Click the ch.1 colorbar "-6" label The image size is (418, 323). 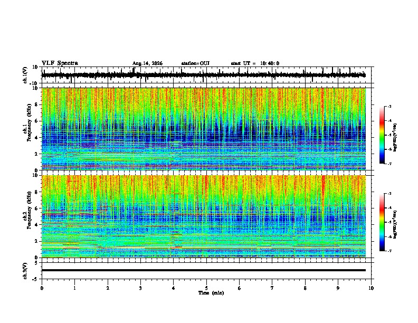389,149
